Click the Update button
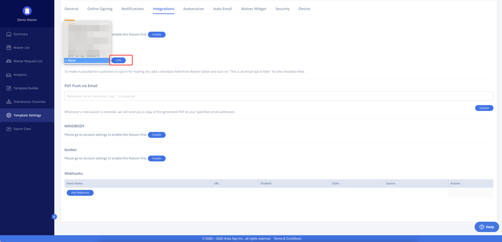 coord(484,108)
